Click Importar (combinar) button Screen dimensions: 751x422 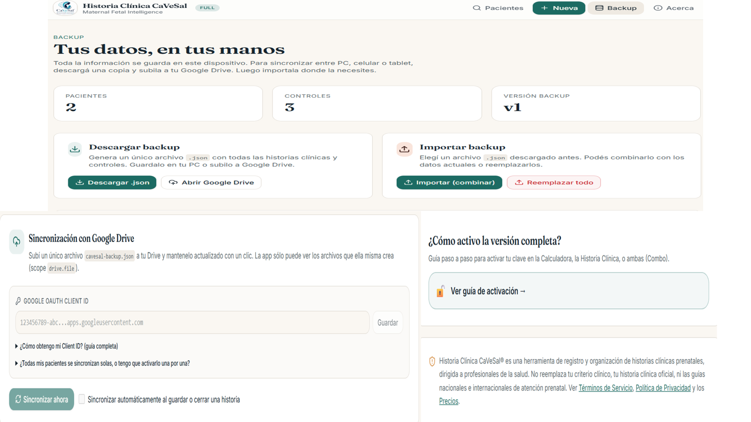pos(449,182)
